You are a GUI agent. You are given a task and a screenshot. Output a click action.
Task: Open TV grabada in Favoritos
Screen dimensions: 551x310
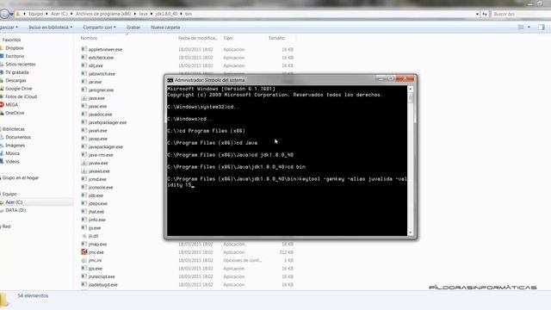tap(16, 72)
